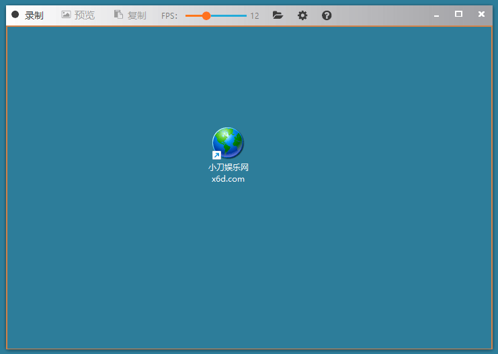Click the 小刀娱乐网 shortcut label
This screenshot has height=354, width=498.
229,168
